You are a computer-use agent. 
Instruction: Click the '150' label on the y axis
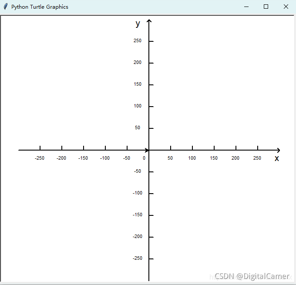[x=138, y=84]
